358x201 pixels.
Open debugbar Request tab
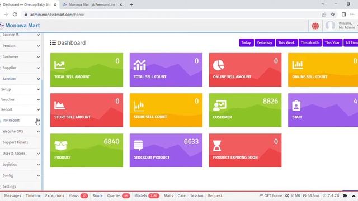pos(215,195)
